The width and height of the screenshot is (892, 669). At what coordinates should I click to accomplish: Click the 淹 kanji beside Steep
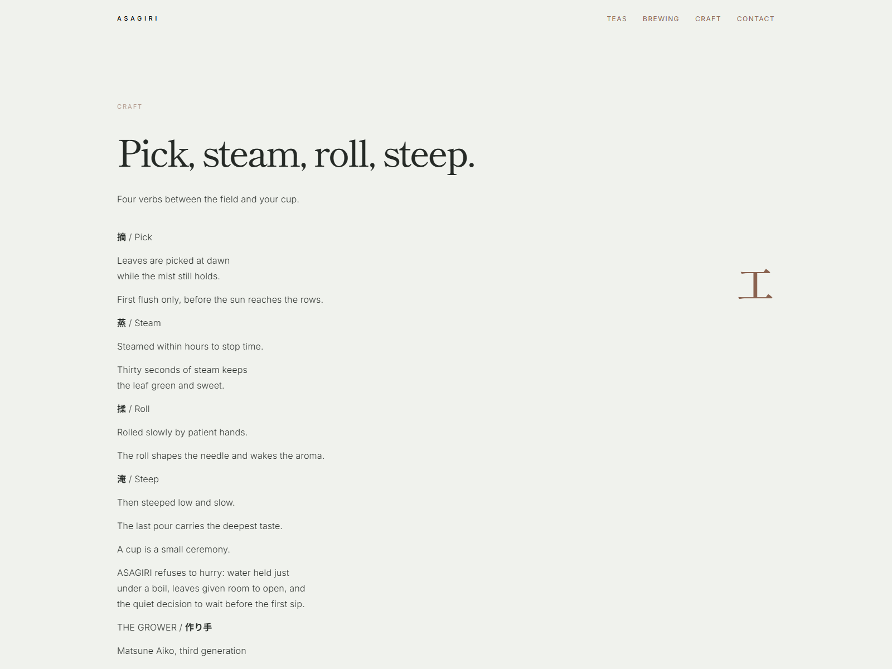(122, 479)
